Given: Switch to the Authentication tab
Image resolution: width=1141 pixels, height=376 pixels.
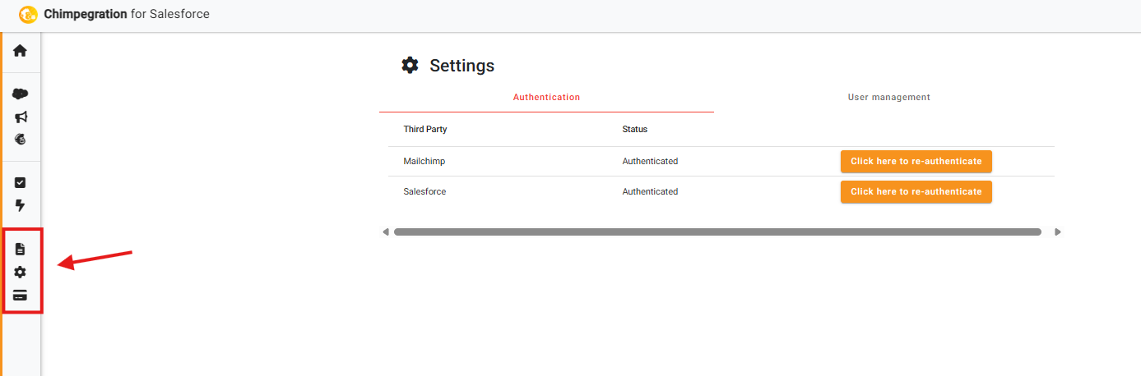Looking at the screenshot, I should (546, 97).
